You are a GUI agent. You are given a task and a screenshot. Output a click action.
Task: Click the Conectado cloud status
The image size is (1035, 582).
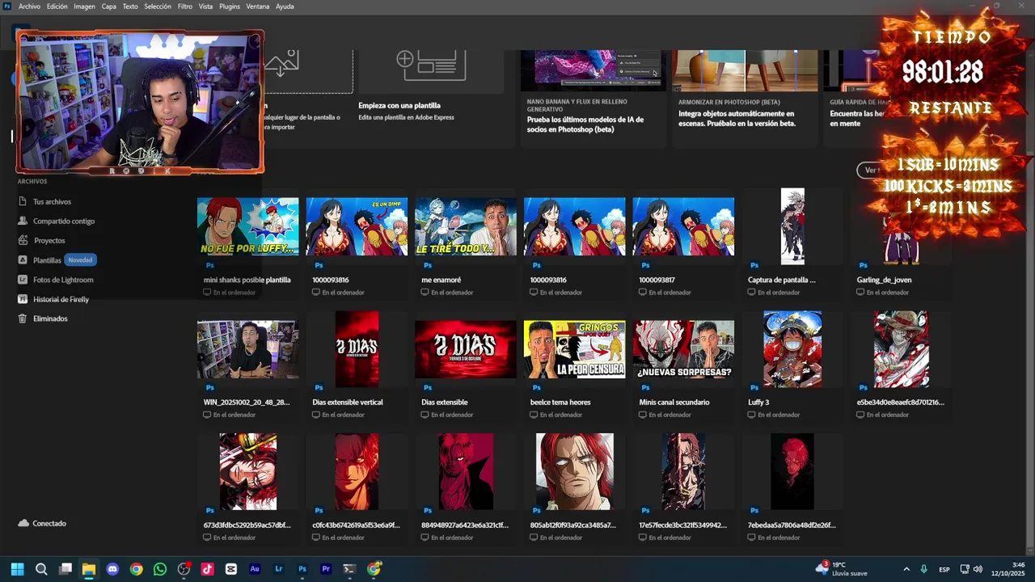[42, 524]
